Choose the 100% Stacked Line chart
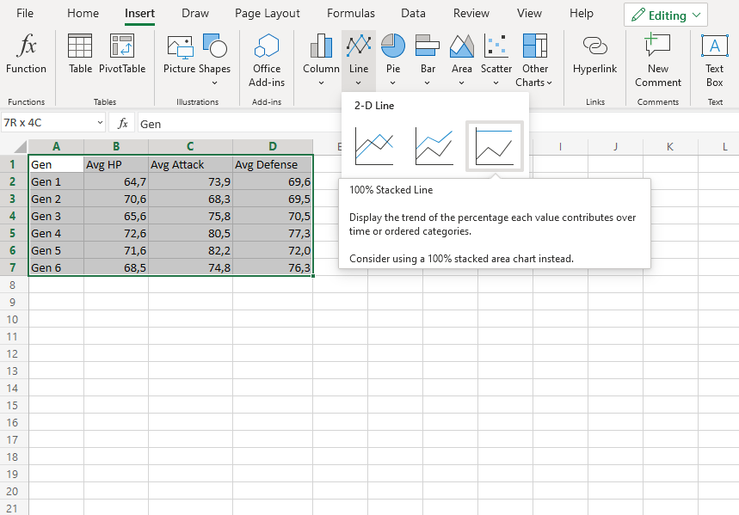Screen dimensions: 739x515 pos(493,147)
